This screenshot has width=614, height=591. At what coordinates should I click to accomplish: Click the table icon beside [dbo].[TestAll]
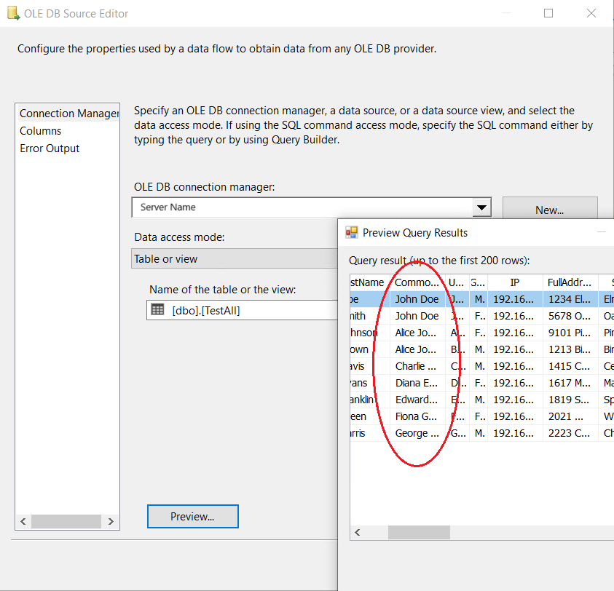(x=157, y=309)
